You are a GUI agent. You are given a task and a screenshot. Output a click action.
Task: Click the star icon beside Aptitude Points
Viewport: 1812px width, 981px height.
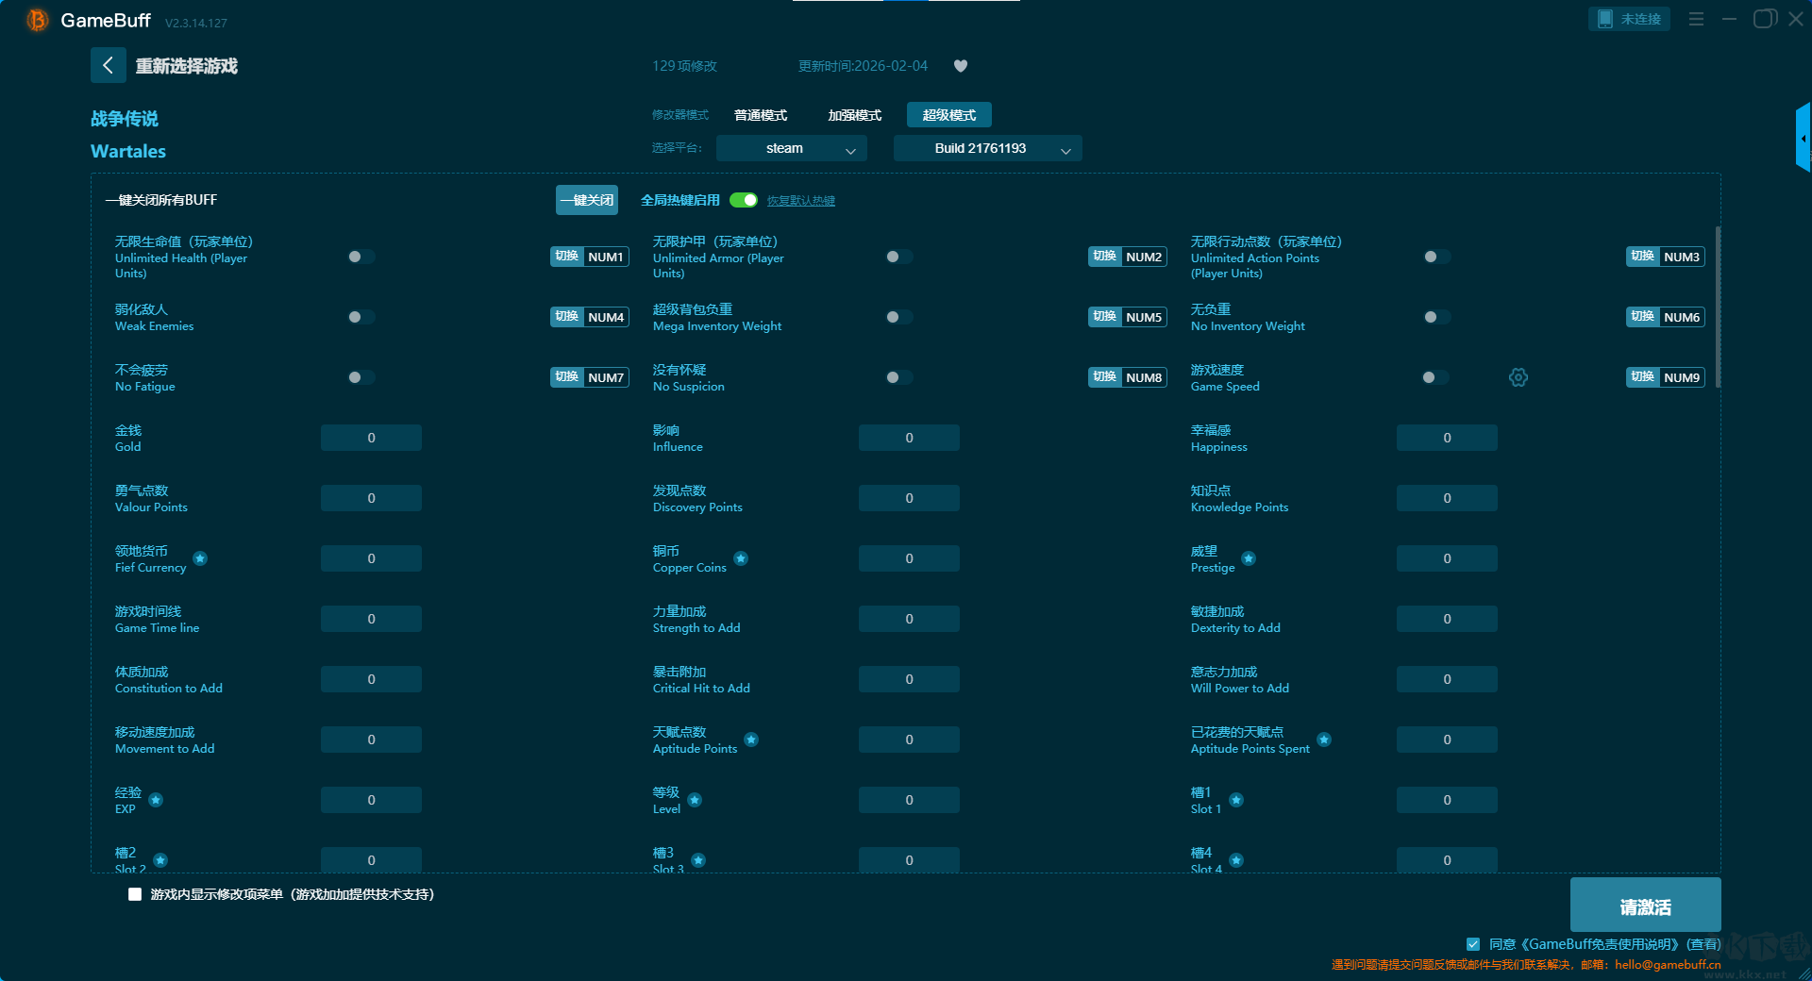(751, 740)
